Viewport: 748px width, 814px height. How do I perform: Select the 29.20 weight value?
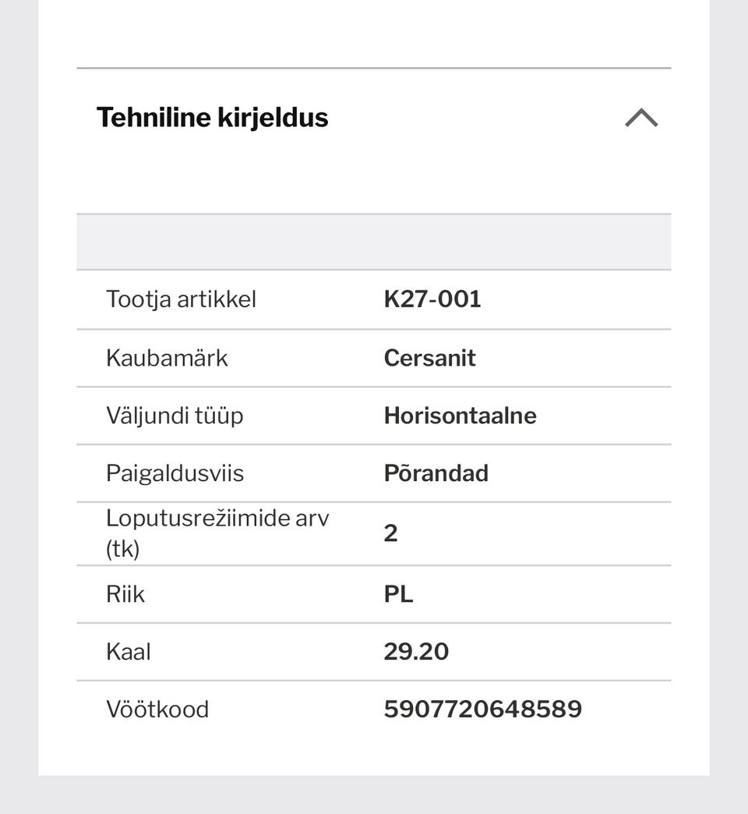coord(416,652)
